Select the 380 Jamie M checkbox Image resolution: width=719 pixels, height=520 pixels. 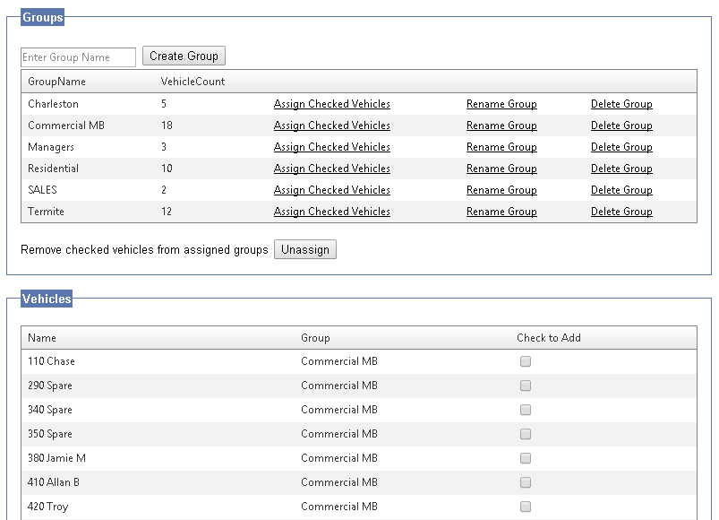click(x=526, y=458)
